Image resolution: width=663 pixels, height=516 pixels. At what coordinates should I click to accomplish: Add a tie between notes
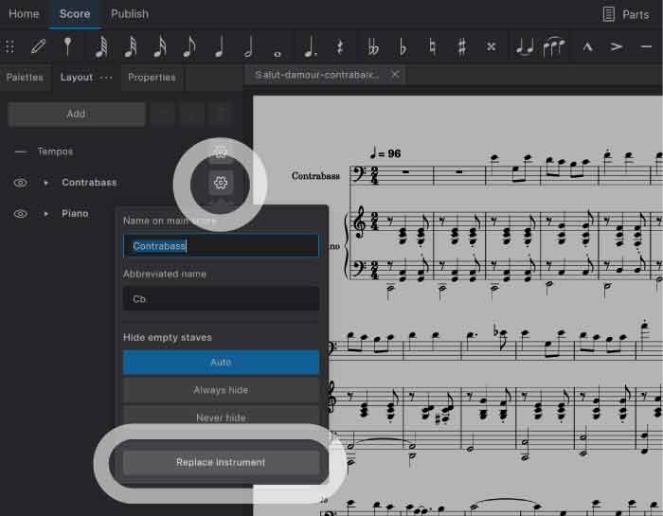524,45
